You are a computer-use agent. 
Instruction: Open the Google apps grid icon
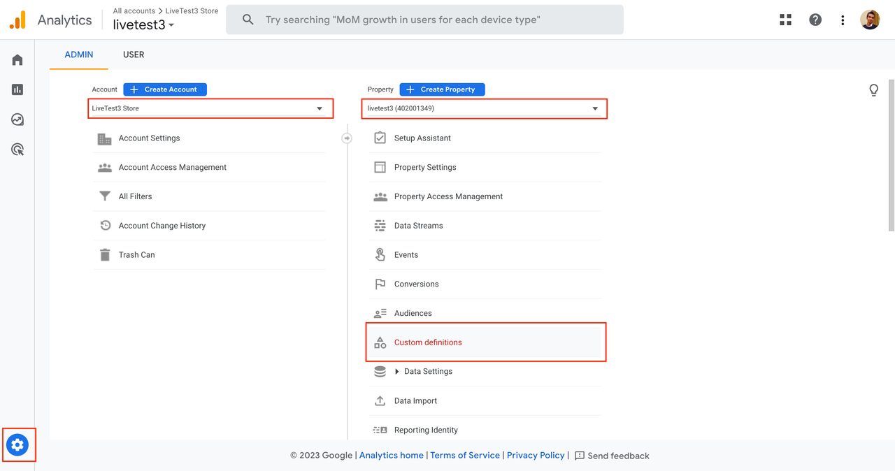coord(786,20)
